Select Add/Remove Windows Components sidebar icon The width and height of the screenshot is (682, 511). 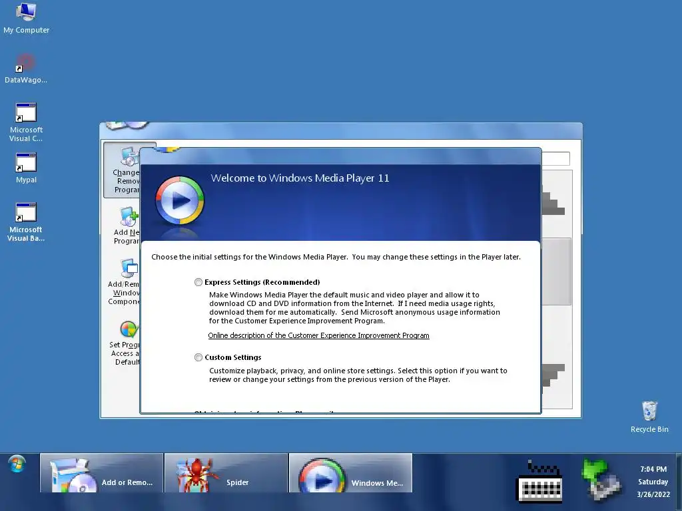coord(124,281)
